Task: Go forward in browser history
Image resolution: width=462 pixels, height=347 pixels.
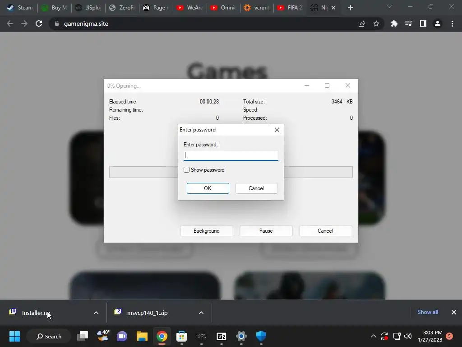Action: (24, 23)
